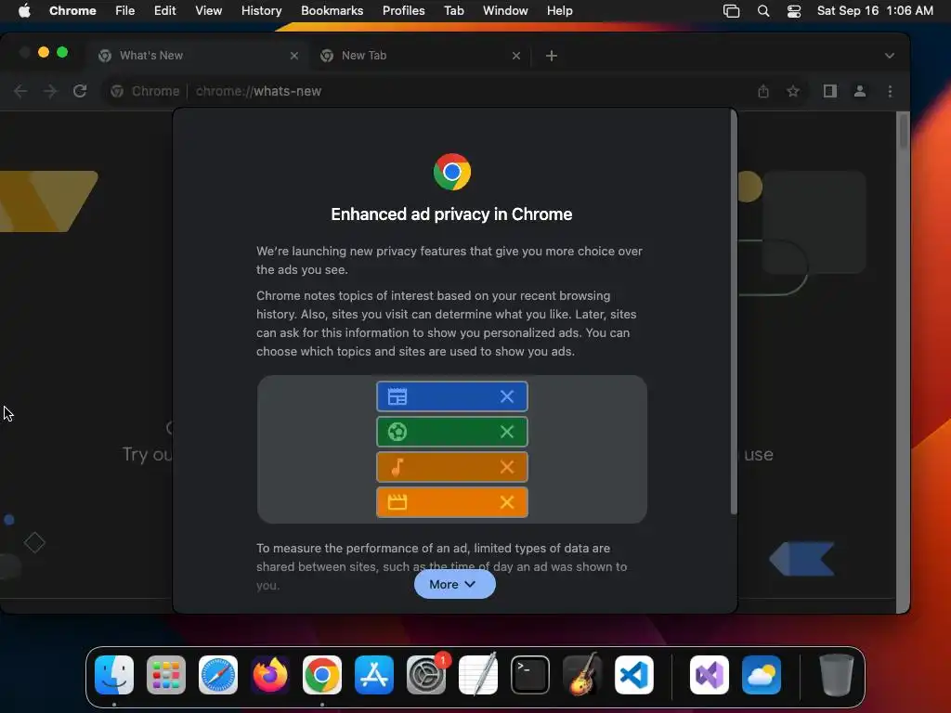Viewport: 951px width, 713px height.
Task: Open the File menu
Action: [x=125, y=11]
